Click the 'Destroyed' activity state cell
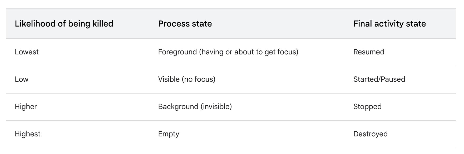Screen dimensions: 464x154 click(x=370, y=134)
